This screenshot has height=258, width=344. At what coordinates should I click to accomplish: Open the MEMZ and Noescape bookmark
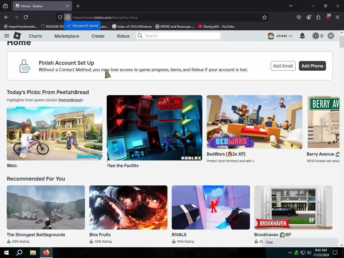(175, 26)
